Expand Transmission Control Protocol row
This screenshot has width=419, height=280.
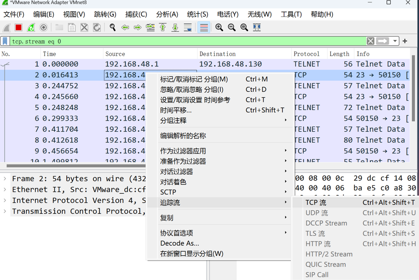click(5, 211)
